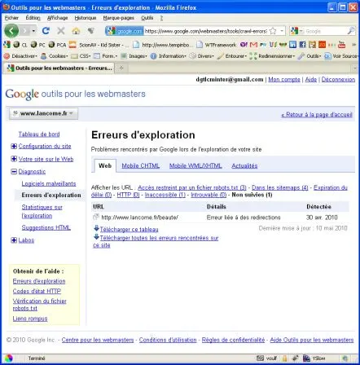Open Logiciels malveillants in the sidebar
Screen dimensions: 360x365
coord(49,183)
